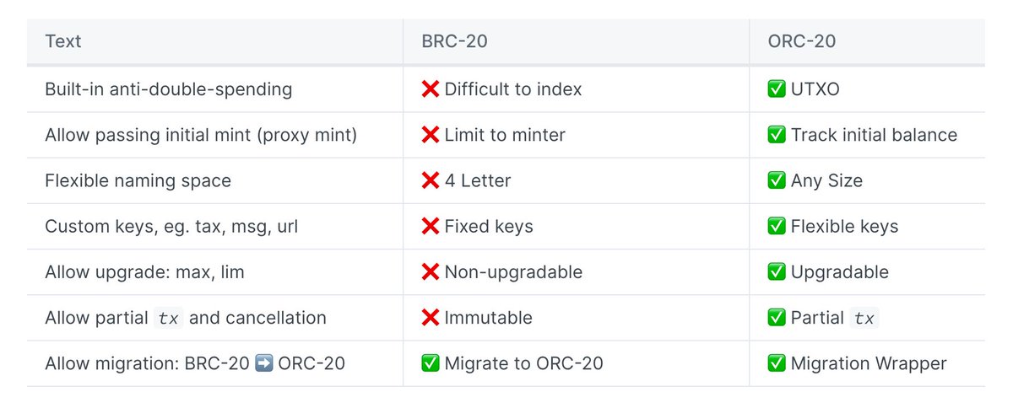Screen dimensions: 1013x408
Task: Click the Text column header
Action: [63, 41]
